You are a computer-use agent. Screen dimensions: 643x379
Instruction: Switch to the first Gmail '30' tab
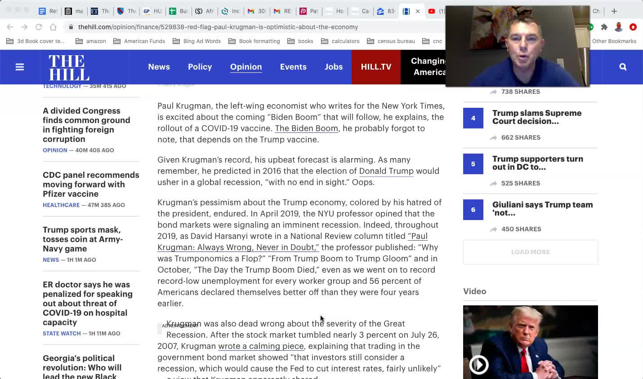pyautogui.click(x=256, y=11)
